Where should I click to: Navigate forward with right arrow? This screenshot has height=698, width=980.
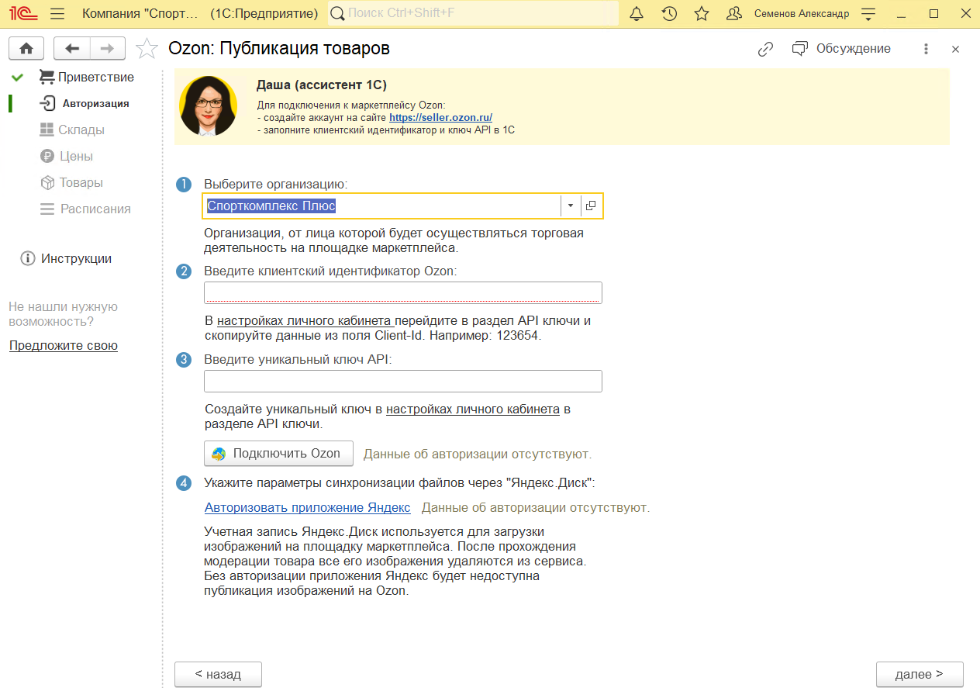(x=108, y=48)
